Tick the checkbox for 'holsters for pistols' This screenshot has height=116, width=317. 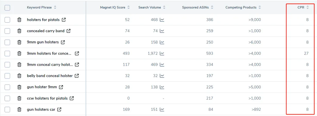[7, 20]
